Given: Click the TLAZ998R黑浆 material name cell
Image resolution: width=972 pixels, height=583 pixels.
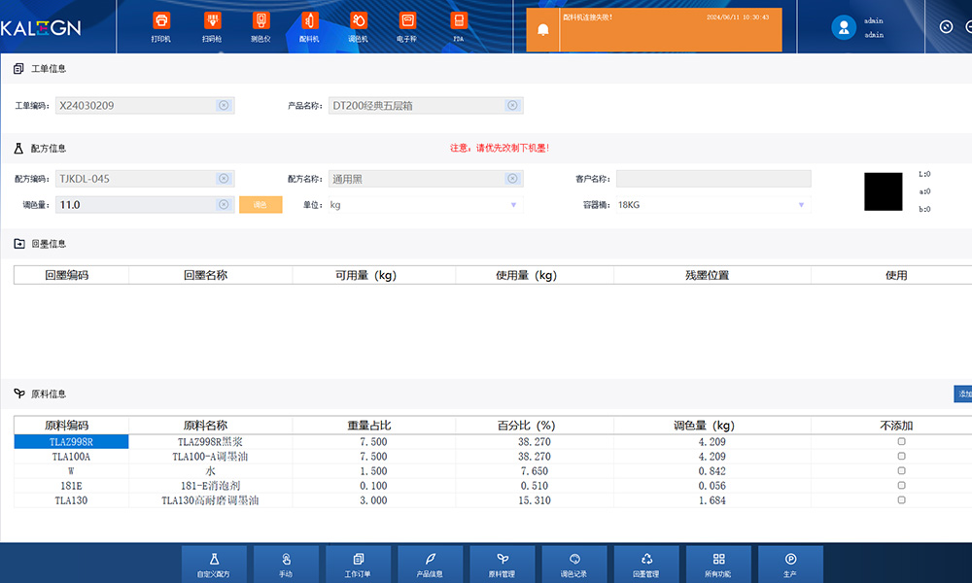Looking at the screenshot, I should click(210, 442).
